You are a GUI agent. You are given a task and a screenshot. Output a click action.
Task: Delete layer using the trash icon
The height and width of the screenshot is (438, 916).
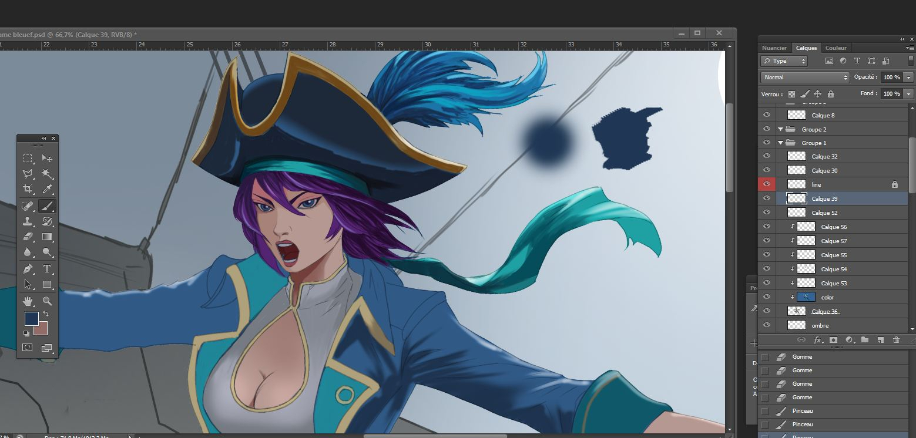(x=896, y=340)
